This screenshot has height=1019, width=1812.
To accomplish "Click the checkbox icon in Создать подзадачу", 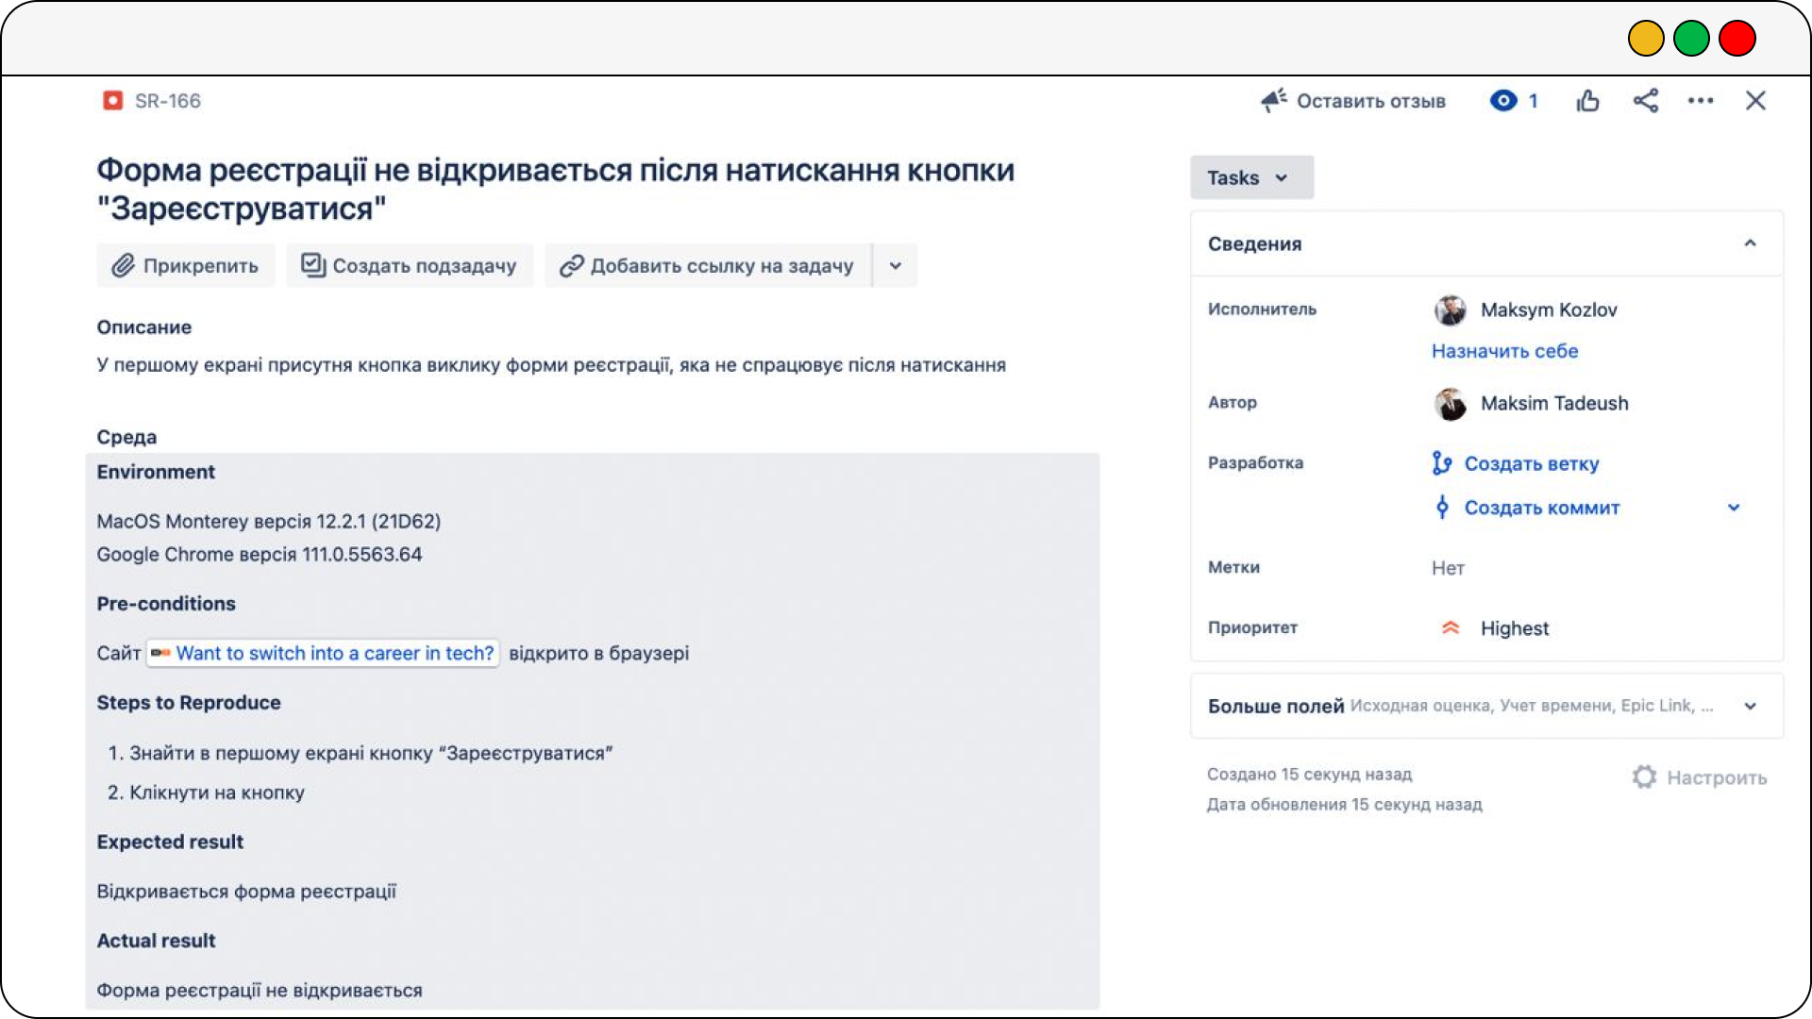I will pyautogui.click(x=313, y=265).
